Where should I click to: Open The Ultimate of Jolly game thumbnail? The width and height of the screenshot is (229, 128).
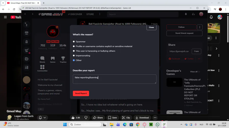tap(174, 82)
